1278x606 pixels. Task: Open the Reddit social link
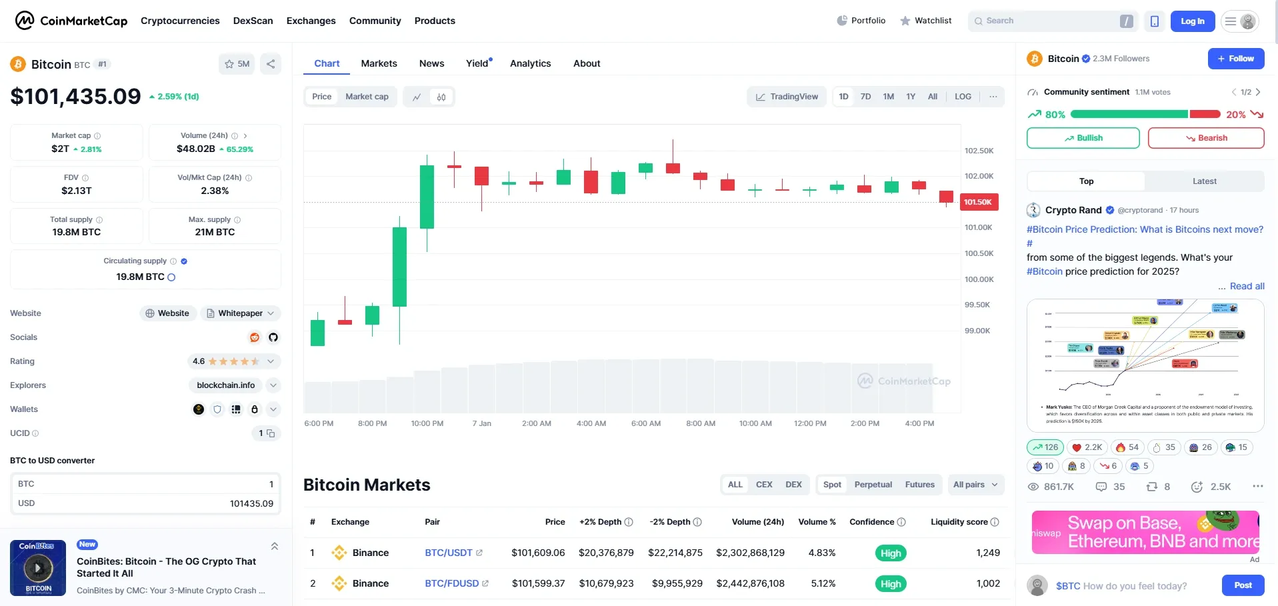coord(255,337)
